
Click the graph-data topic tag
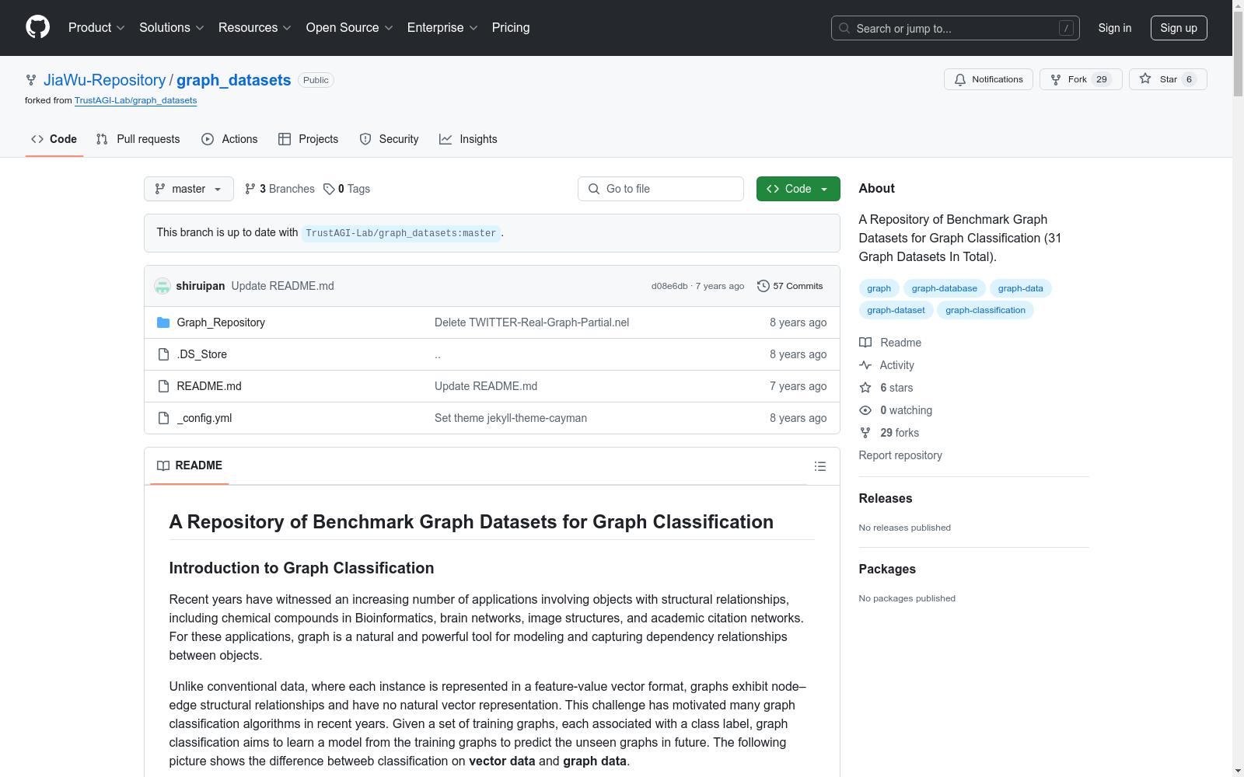[1021, 288]
